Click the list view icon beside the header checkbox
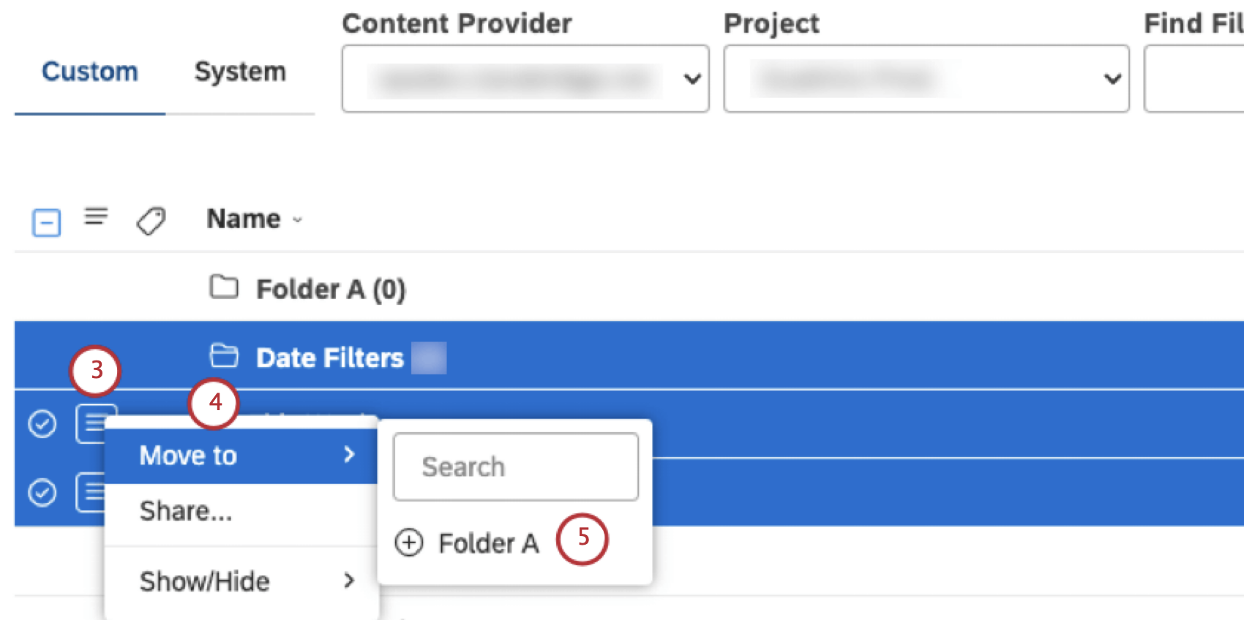Viewport: 1244px width, 620px height. click(96, 217)
